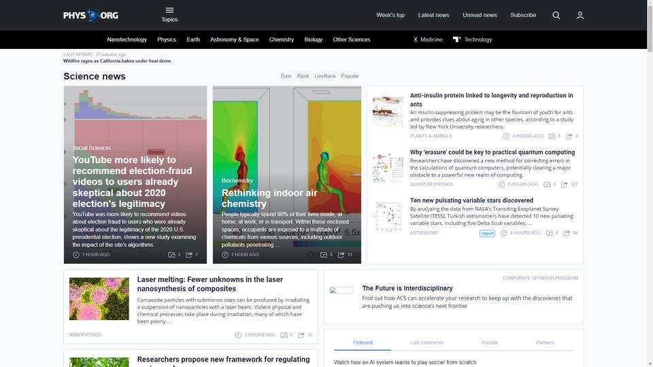This screenshot has width=653, height=367.
Task: Open Researchers propose new framework headline
Action: click(223, 360)
